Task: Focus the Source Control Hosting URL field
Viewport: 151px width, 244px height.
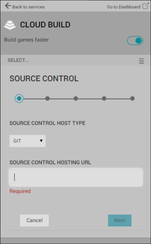Action: (76, 177)
